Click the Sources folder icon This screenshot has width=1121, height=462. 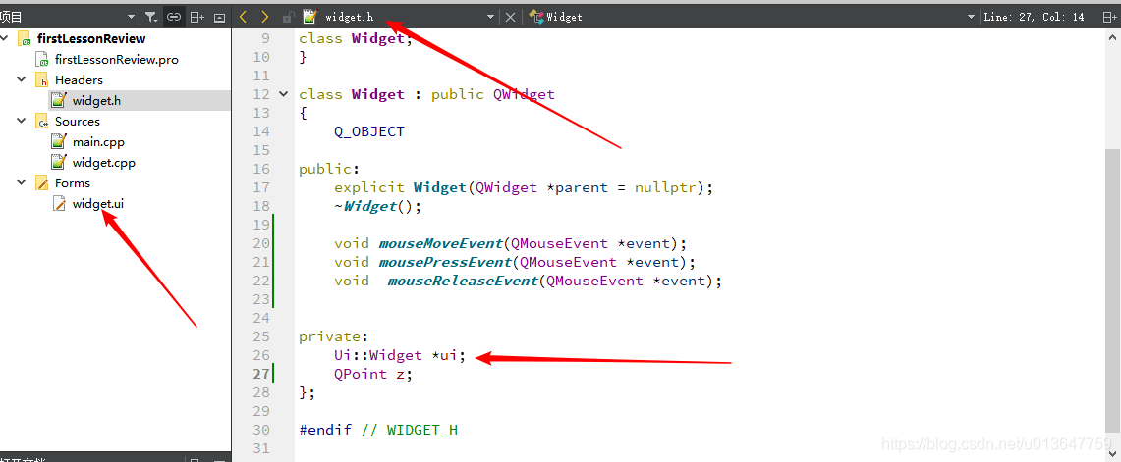[42, 122]
